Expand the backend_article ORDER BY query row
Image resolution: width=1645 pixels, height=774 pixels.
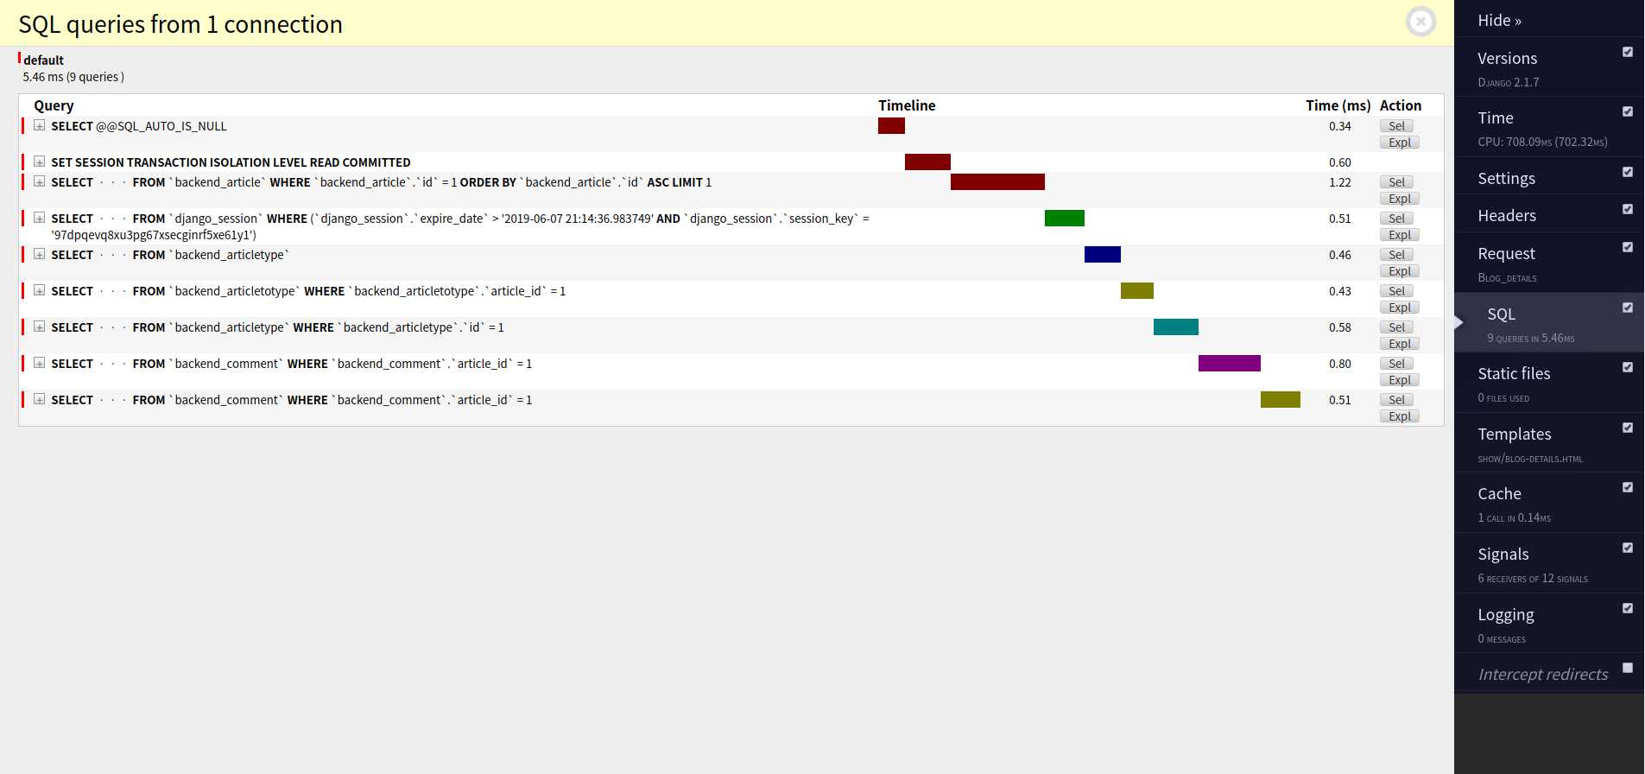39,181
